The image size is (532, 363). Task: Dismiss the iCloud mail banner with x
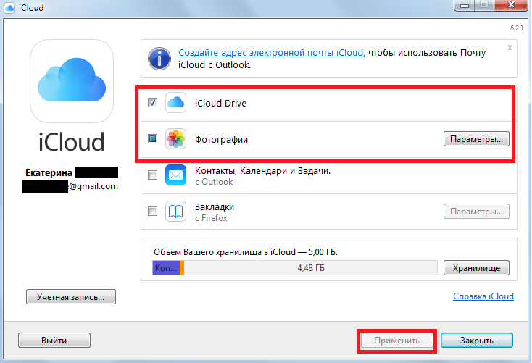(510, 48)
